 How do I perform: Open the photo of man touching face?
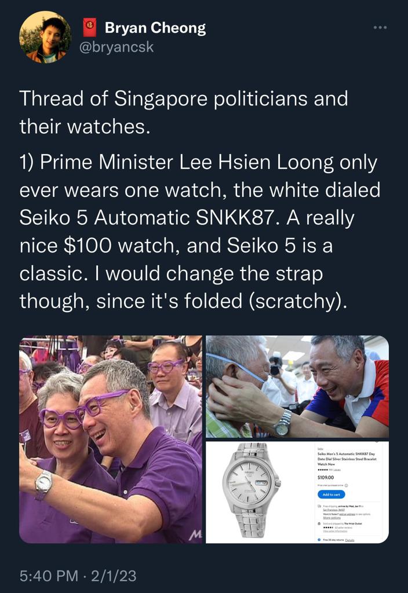(x=297, y=386)
